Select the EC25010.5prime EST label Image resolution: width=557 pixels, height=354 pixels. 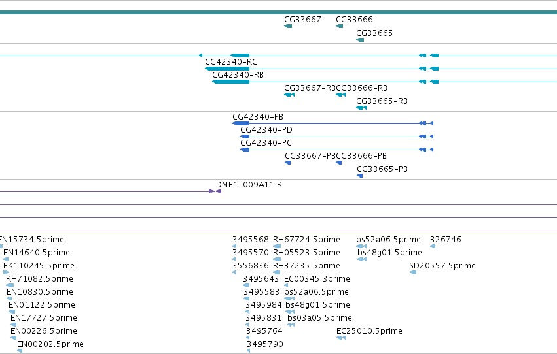tap(369, 332)
